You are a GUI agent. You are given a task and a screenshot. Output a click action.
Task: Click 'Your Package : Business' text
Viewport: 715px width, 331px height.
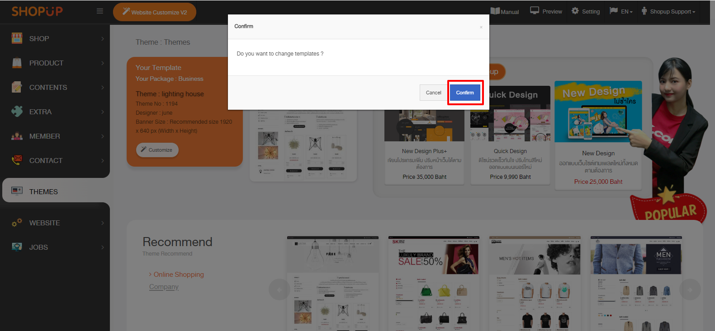click(169, 79)
